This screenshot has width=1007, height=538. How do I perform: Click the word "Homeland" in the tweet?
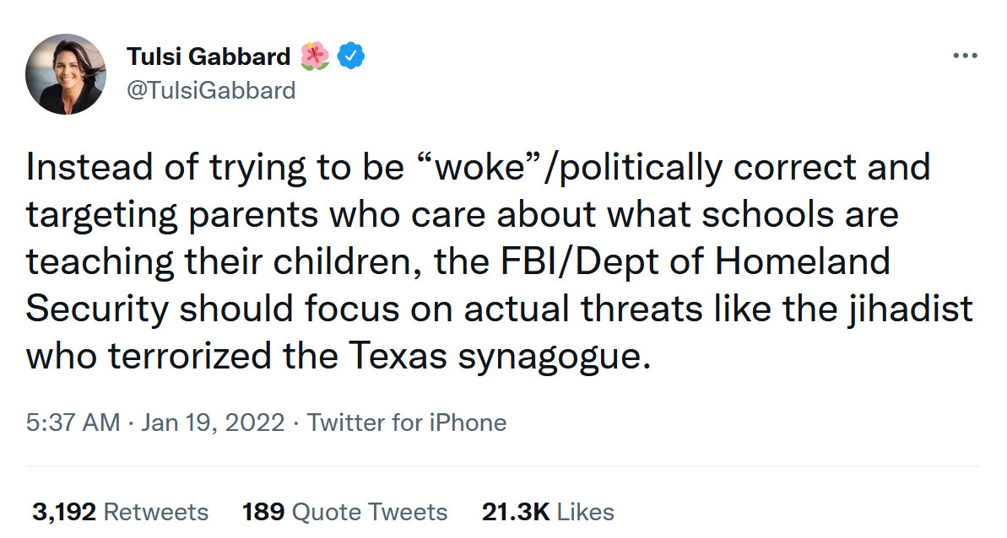803,262
